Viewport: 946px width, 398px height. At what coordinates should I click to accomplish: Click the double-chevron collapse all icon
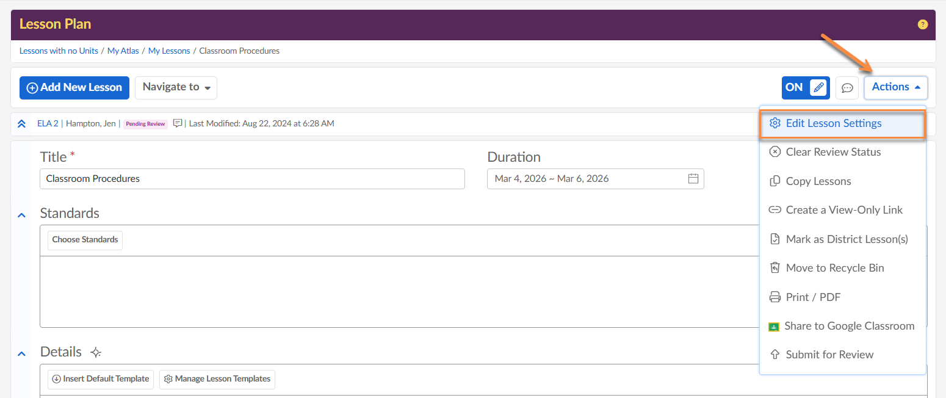(22, 124)
